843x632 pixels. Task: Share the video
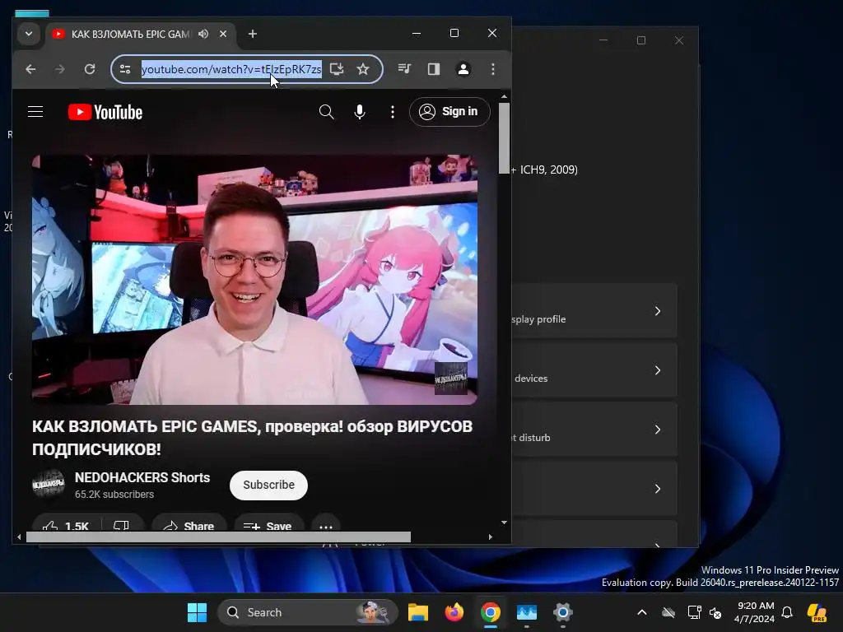click(189, 526)
